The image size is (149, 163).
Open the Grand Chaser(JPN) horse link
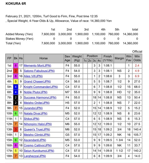[37, 81]
